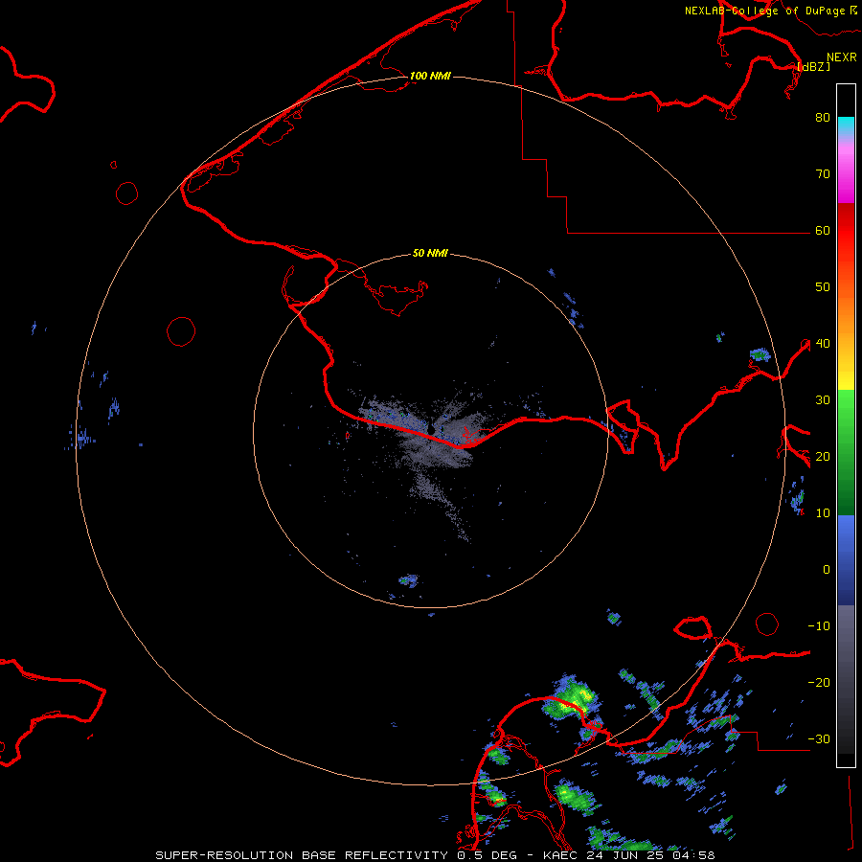Click the 30 dBZ legend value
This screenshot has width=862, height=862.
click(x=823, y=399)
